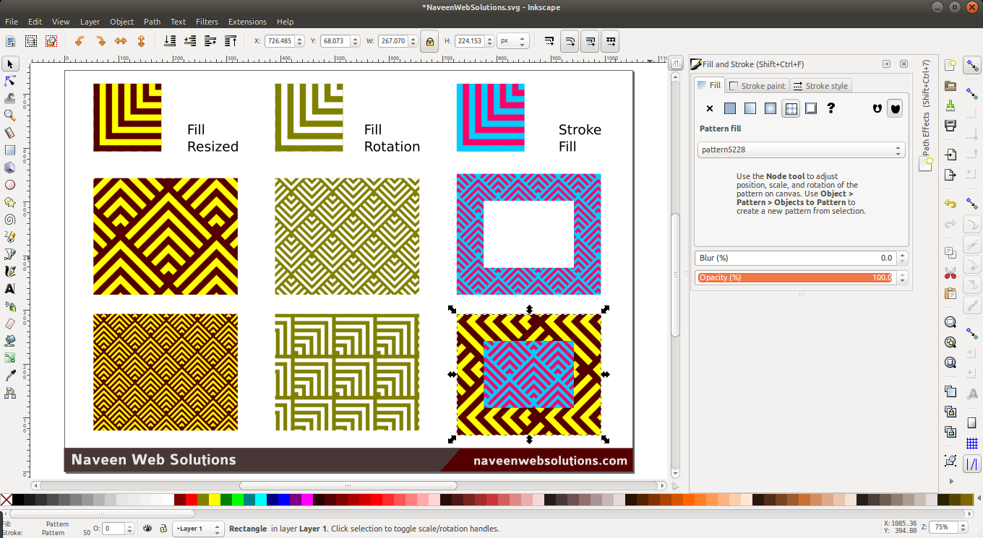
Task: Expand the Layer 1 selector dropdown
Action: click(198, 529)
